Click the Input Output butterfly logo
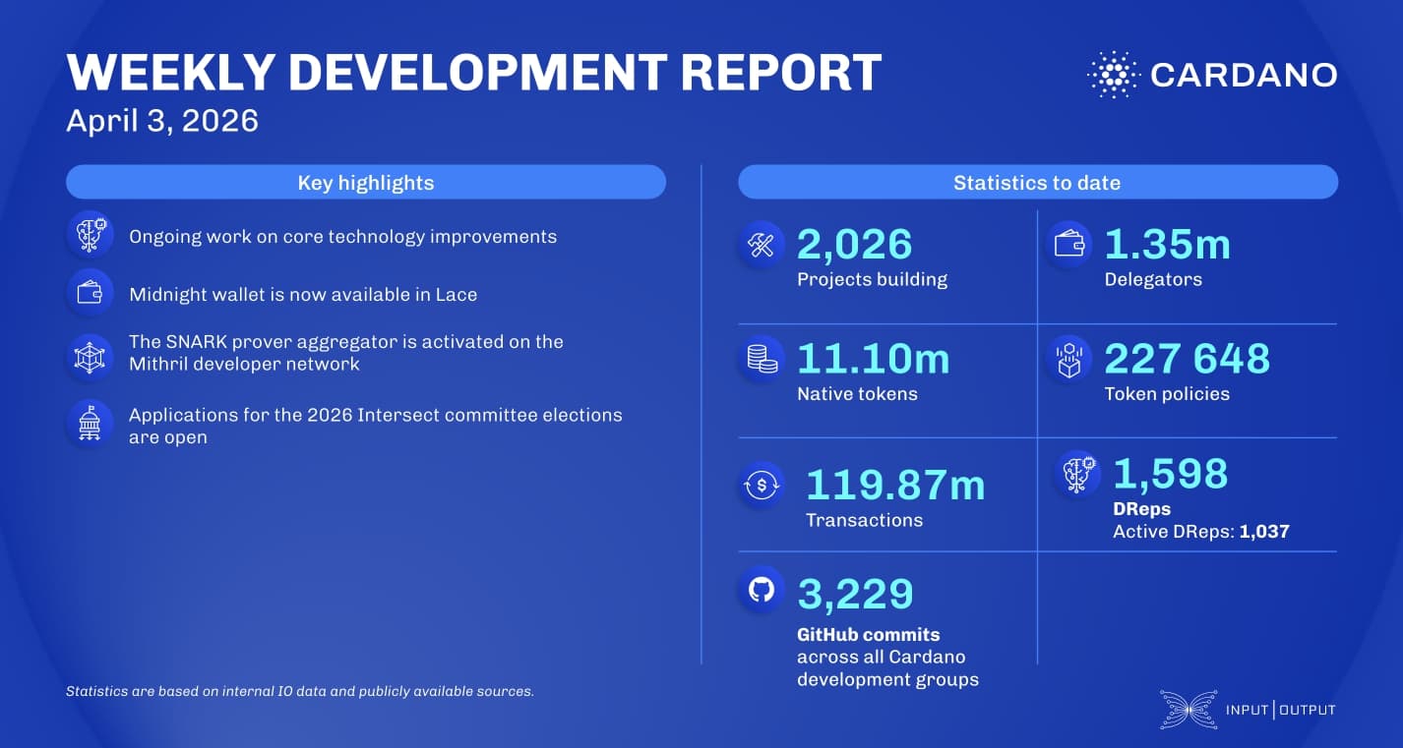This screenshot has width=1403, height=748. [x=1188, y=709]
